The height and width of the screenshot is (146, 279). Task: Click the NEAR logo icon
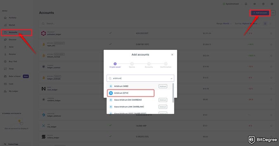coord(43,89)
